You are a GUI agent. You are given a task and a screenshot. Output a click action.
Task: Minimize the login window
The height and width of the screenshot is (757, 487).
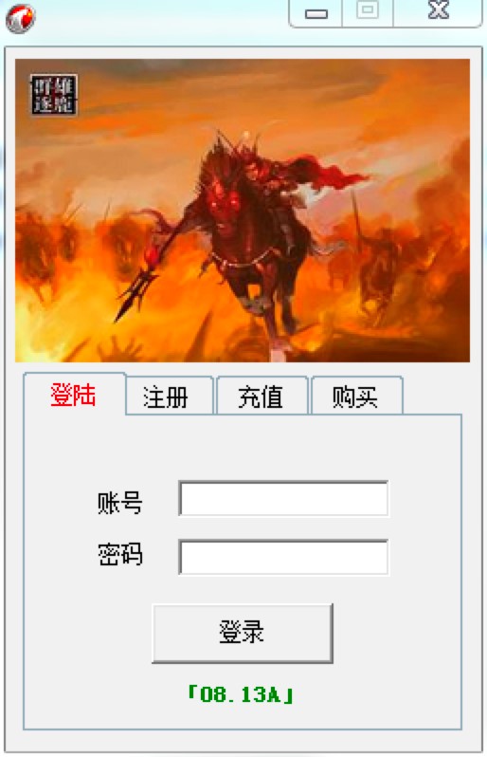pyautogui.click(x=316, y=13)
